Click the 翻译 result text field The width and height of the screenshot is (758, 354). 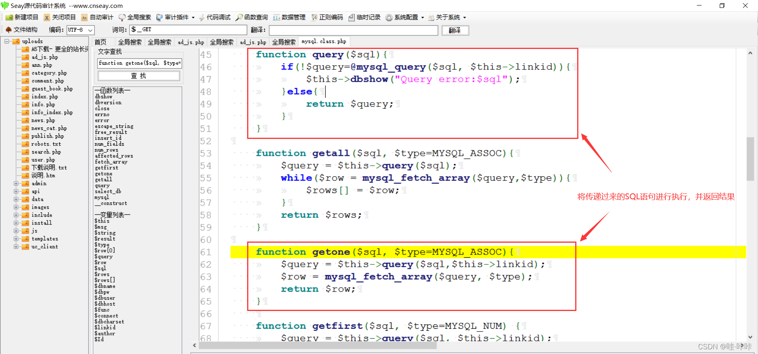(353, 30)
